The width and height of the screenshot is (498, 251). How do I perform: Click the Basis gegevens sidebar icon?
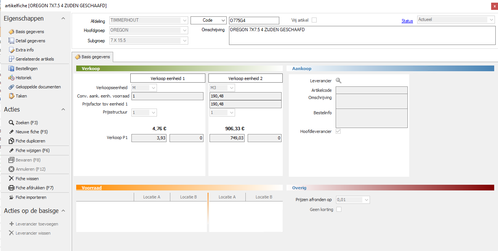tap(11, 32)
